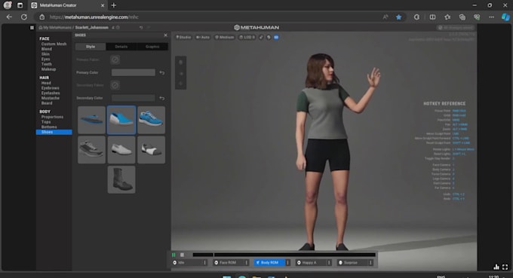Open the Bottoms section
513x278 pixels.
coord(49,127)
